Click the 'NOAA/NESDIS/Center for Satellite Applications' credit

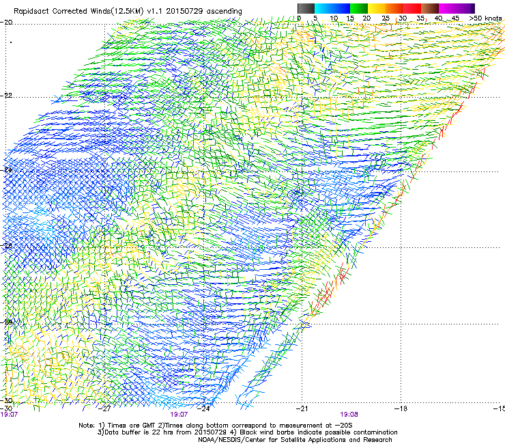tap(295, 440)
